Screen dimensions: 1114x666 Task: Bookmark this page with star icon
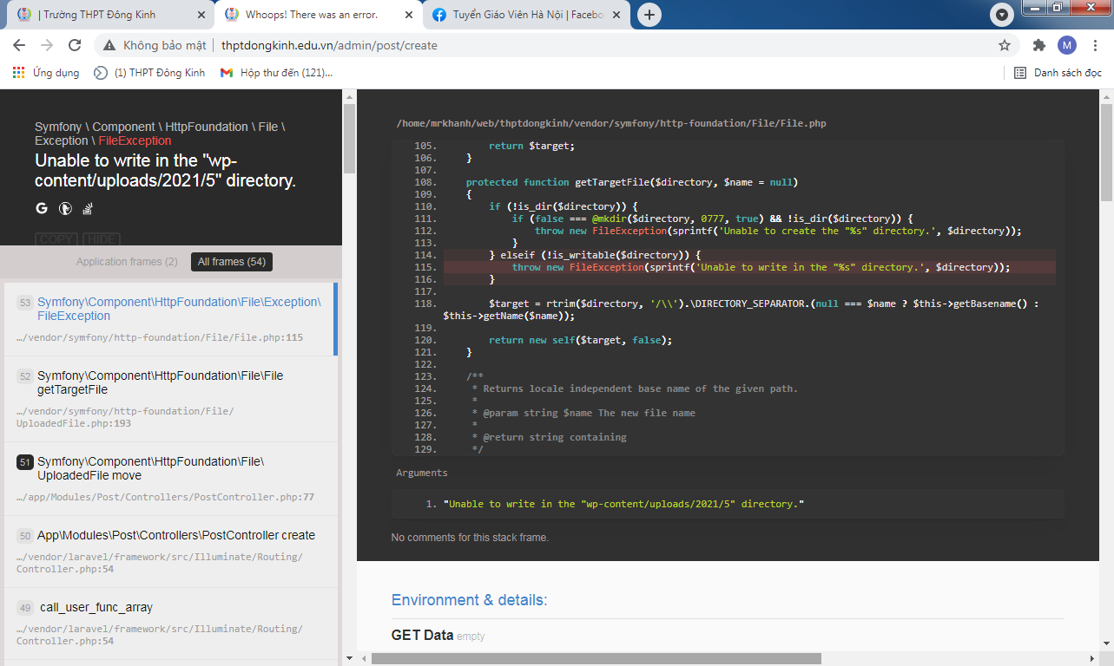(1005, 45)
